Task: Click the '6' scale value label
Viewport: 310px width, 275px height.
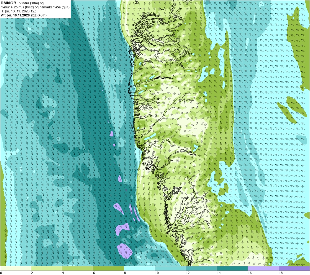Action: (94, 273)
